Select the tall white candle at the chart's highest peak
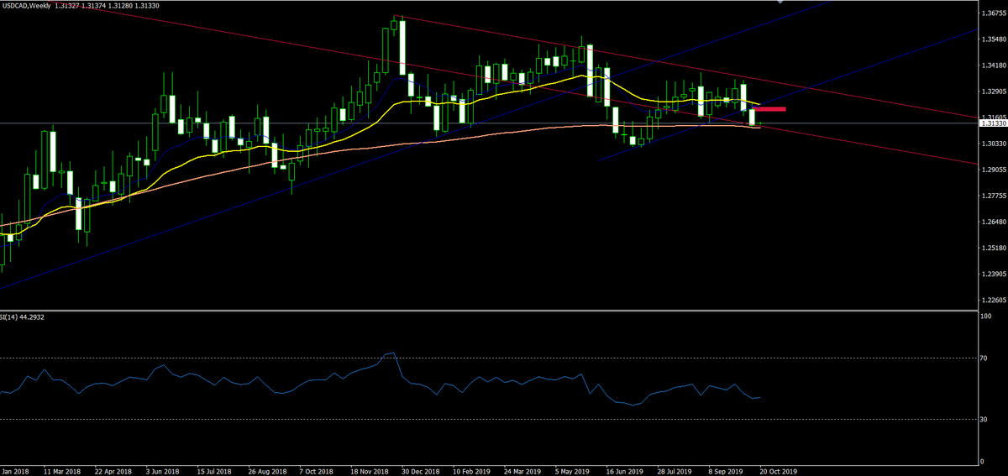 [403, 48]
